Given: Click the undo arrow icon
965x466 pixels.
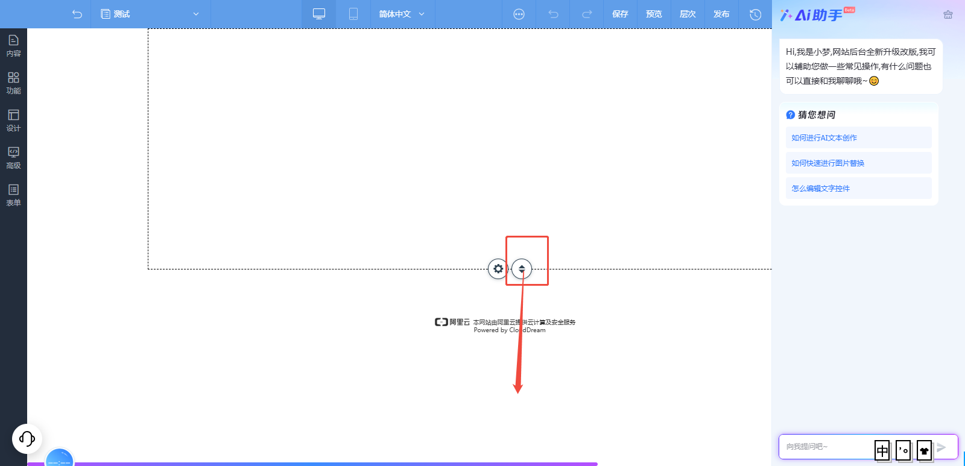Looking at the screenshot, I should pos(553,14).
